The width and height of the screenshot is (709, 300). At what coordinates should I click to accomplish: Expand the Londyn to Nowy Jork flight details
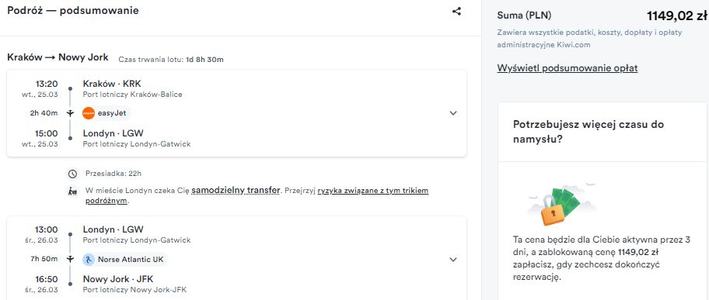[453, 260]
